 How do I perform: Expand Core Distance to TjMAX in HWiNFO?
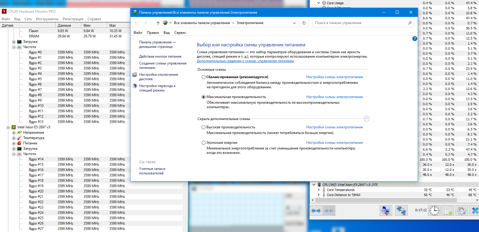coord(319,195)
